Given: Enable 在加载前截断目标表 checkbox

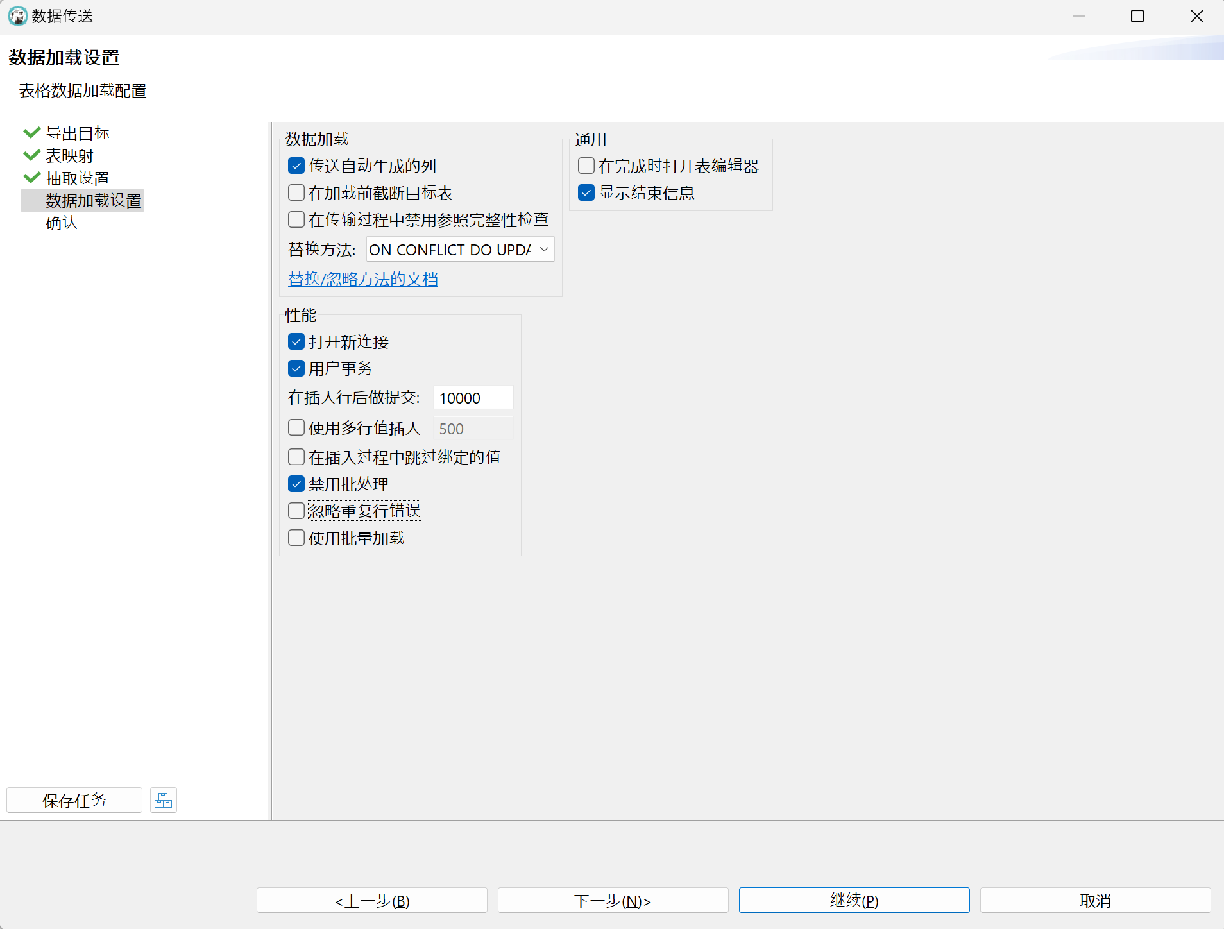Looking at the screenshot, I should 296,193.
